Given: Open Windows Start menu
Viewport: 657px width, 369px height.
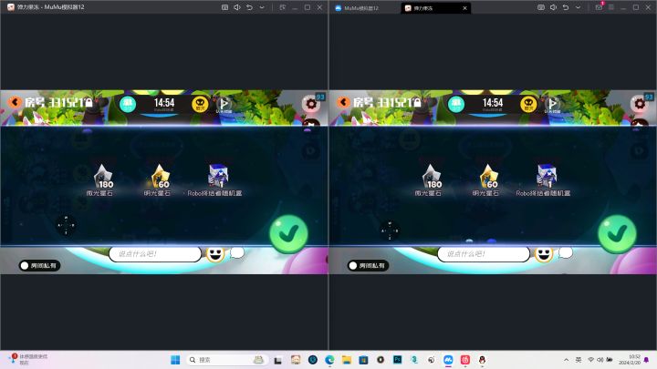Looking at the screenshot, I should point(175,360).
